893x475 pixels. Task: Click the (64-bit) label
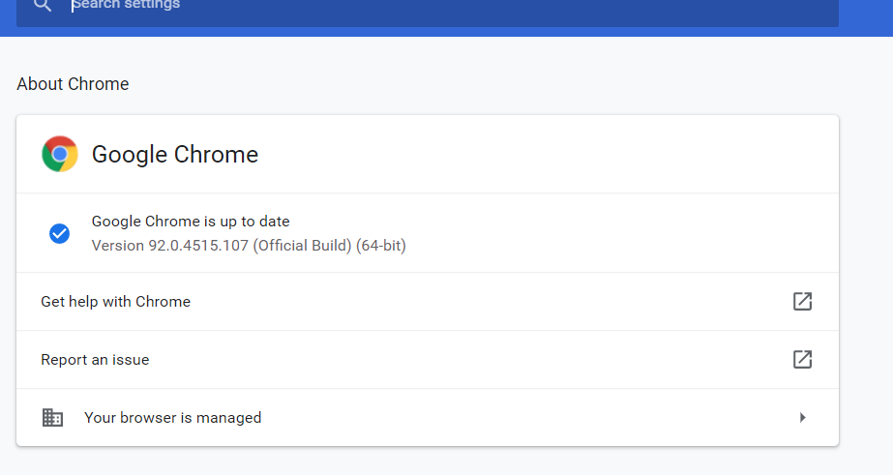tap(381, 246)
